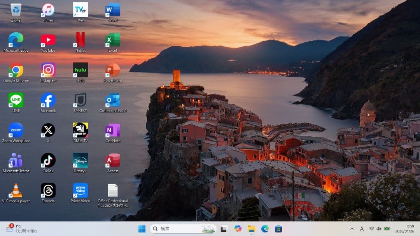
Task: Open Zoom Workplace
Action: point(16,130)
